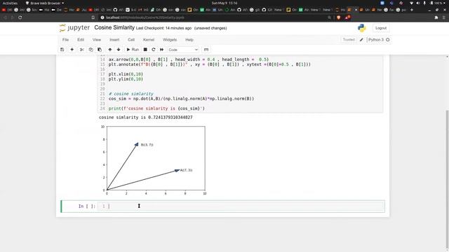Click the print cosine similarity code line
Viewport: 449px width, 252px height.
[x=156, y=108]
